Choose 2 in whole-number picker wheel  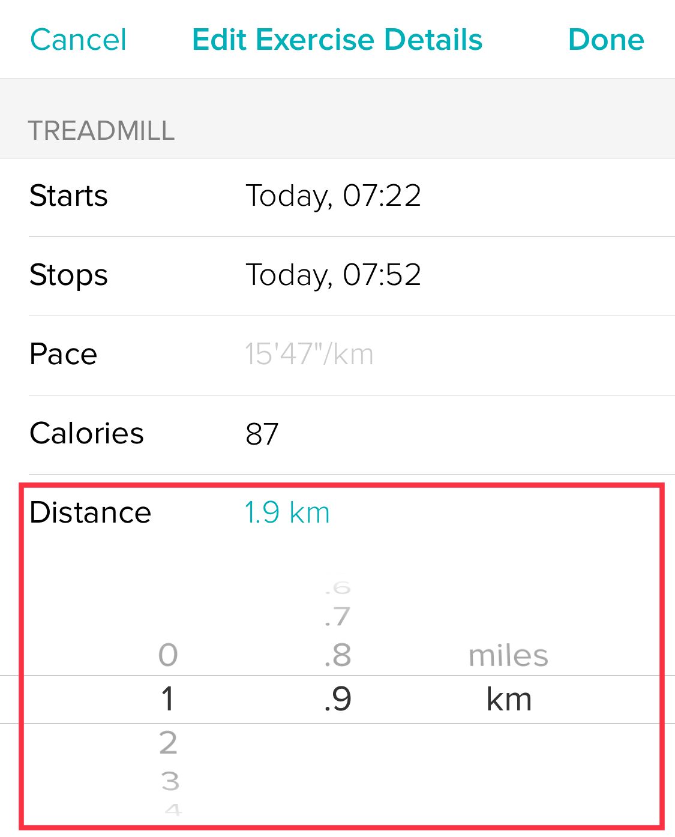click(x=168, y=743)
